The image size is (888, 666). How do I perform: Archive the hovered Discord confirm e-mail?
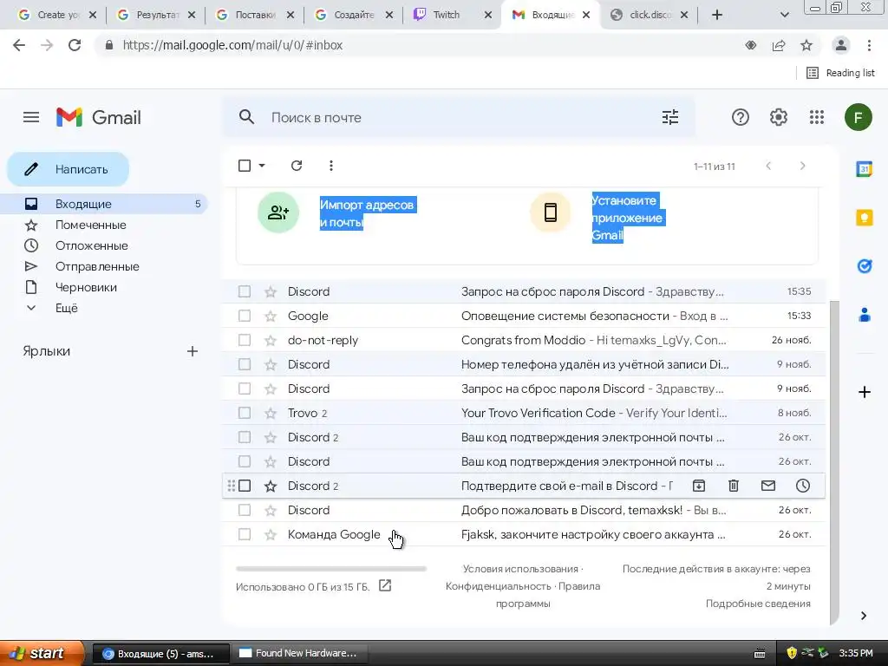699,486
